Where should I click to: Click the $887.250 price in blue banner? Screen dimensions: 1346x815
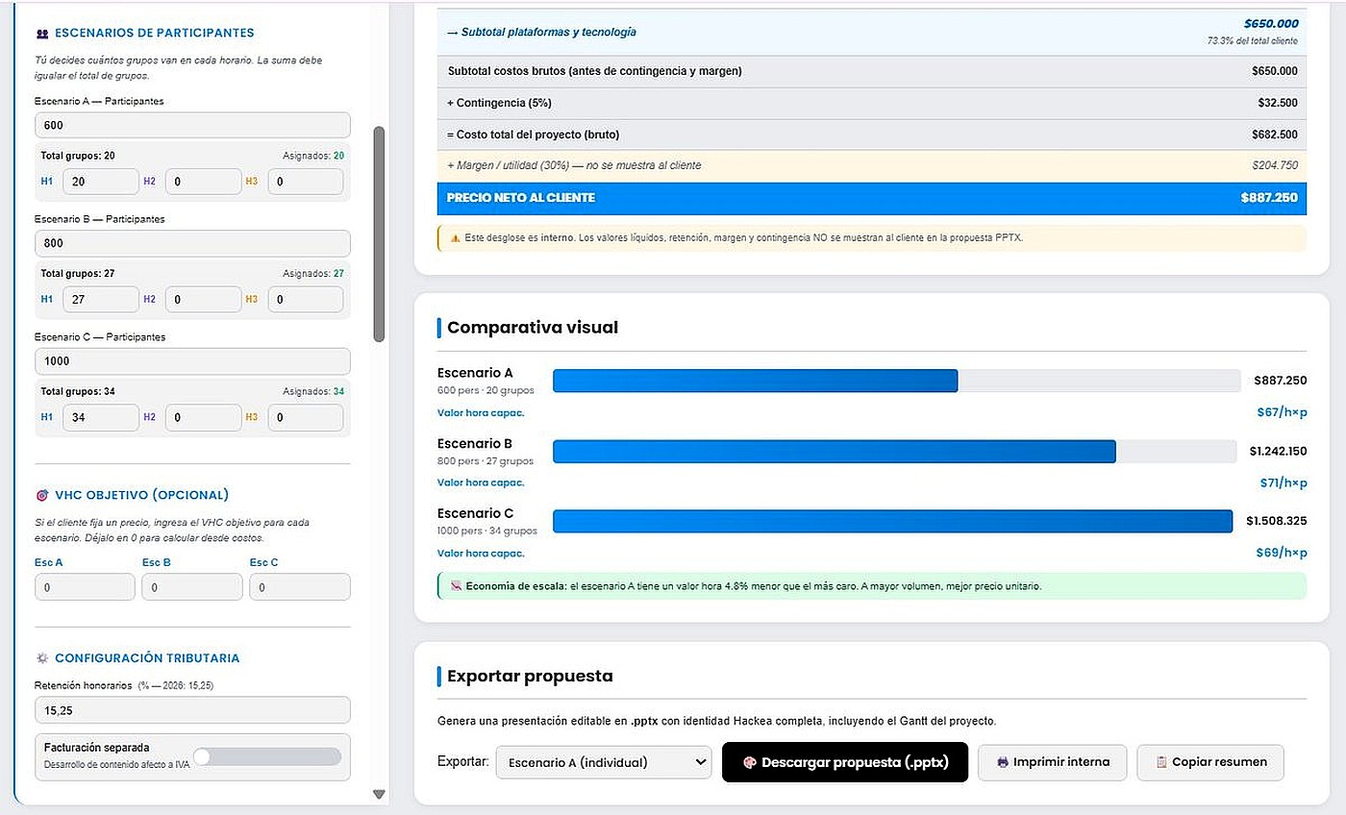coord(1269,198)
